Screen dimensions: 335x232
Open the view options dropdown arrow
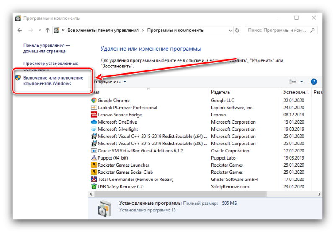click(301, 82)
